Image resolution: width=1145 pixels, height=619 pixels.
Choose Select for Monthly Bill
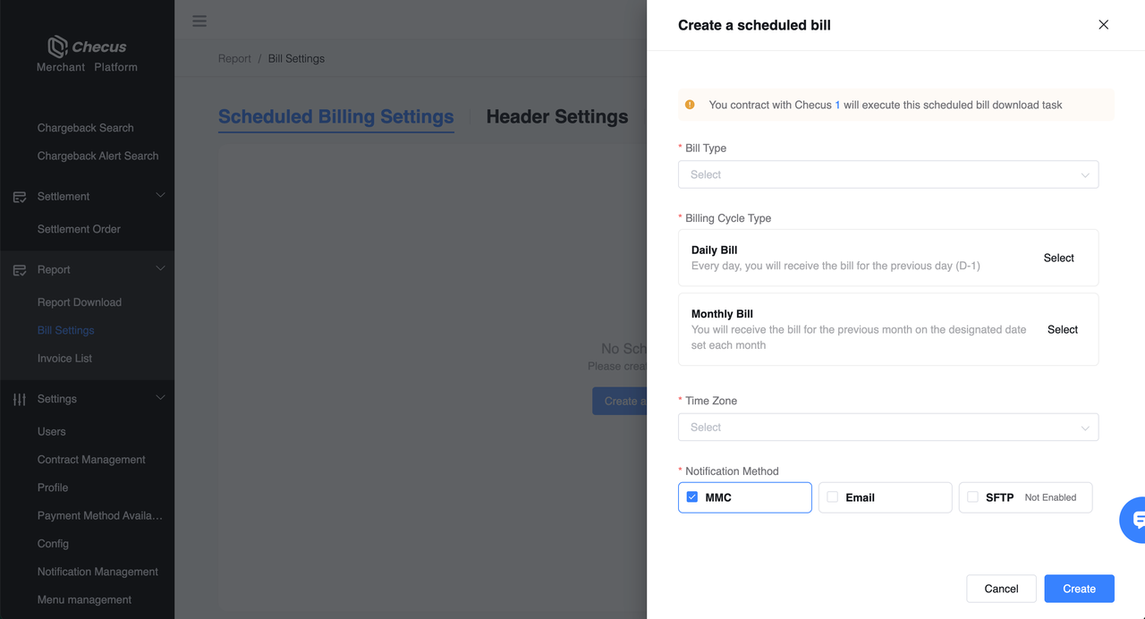point(1062,329)
